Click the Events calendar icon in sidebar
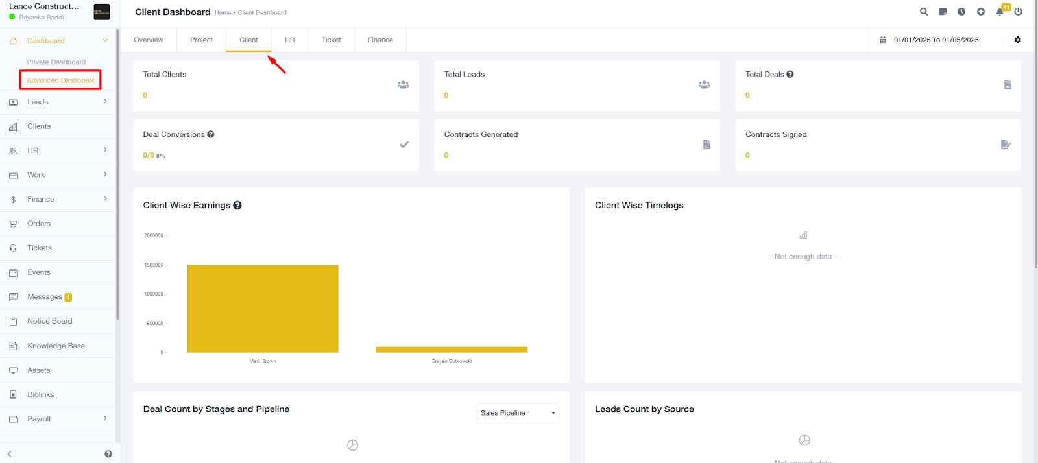1038x463 pixels. click(13, 273)
